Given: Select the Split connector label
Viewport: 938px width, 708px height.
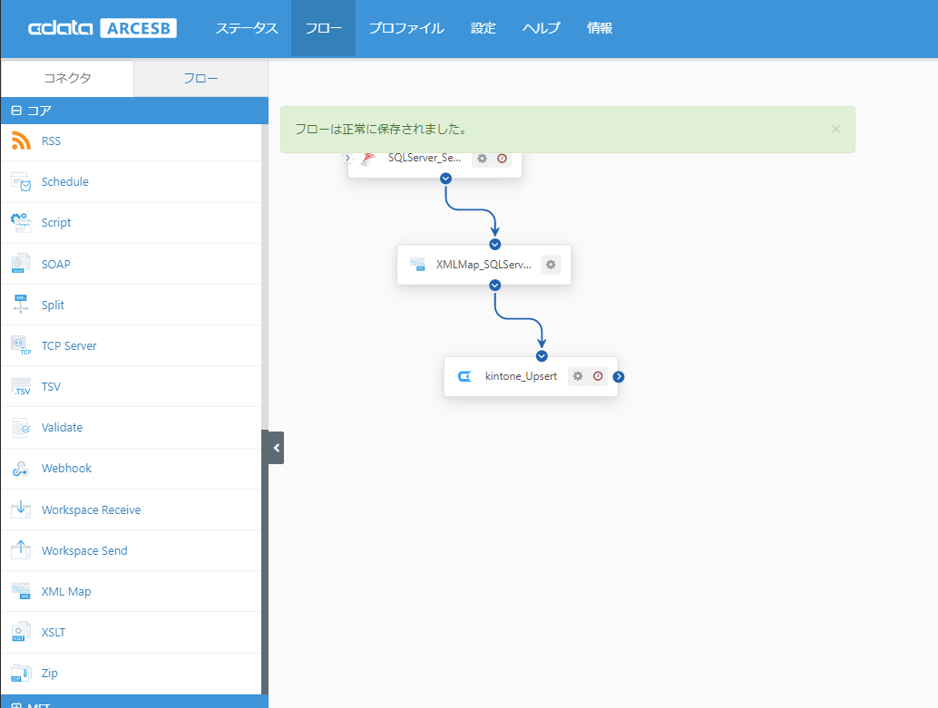Looking at the screenshot, I should tap(53, 305).
